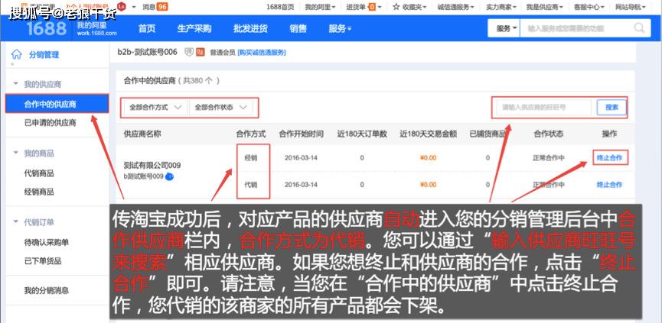662x323 pixels.
Task: Click the 1688 logo
Action: point(47,28)
